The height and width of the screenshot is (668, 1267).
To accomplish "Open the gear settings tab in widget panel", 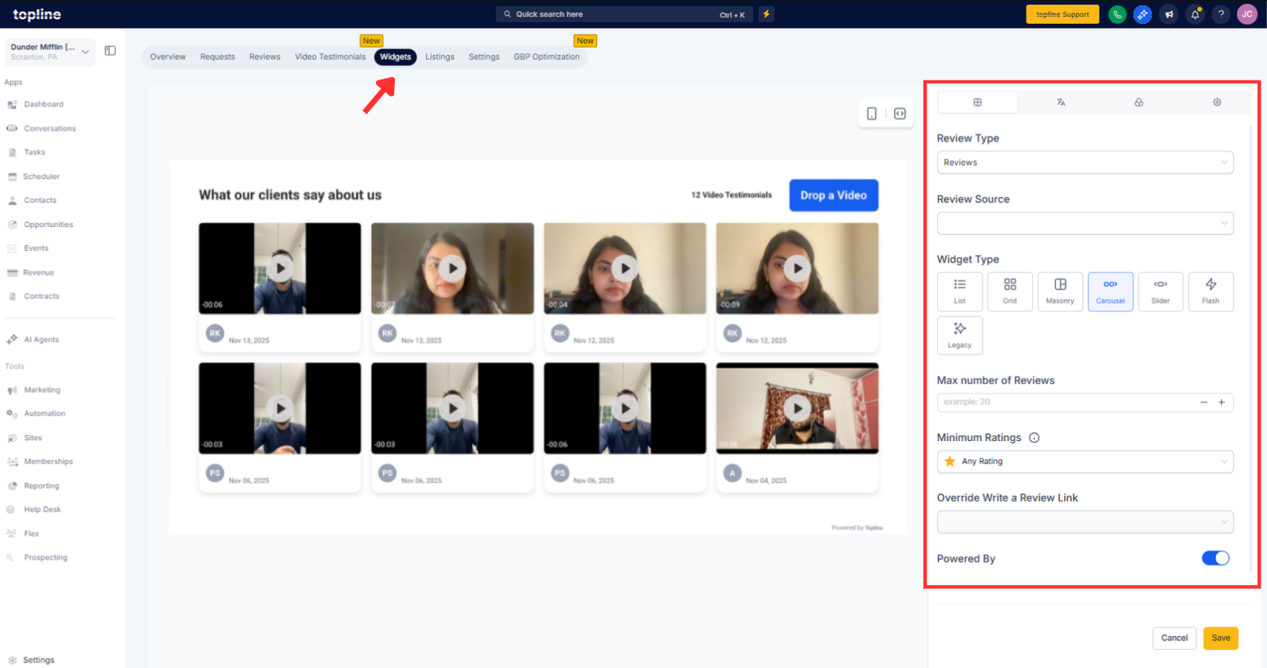I will pos(1216,102).
